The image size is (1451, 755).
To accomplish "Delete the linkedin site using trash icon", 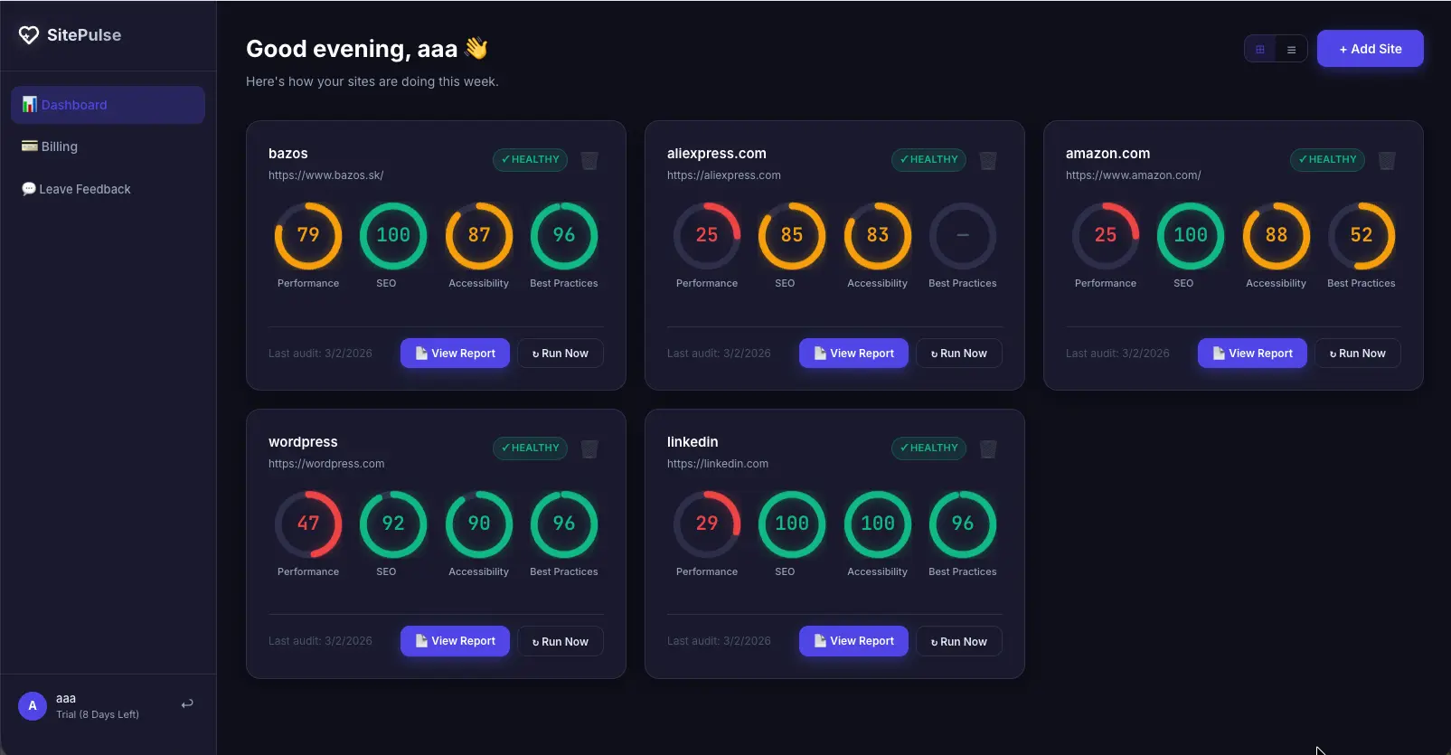I will (988, 448).
